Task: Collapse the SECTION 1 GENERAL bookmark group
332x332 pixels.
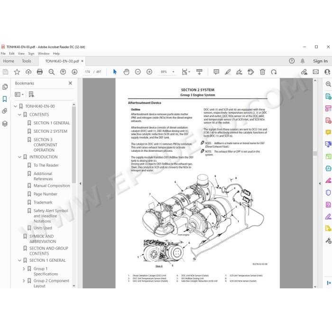Action: click(x=19, y=260)
